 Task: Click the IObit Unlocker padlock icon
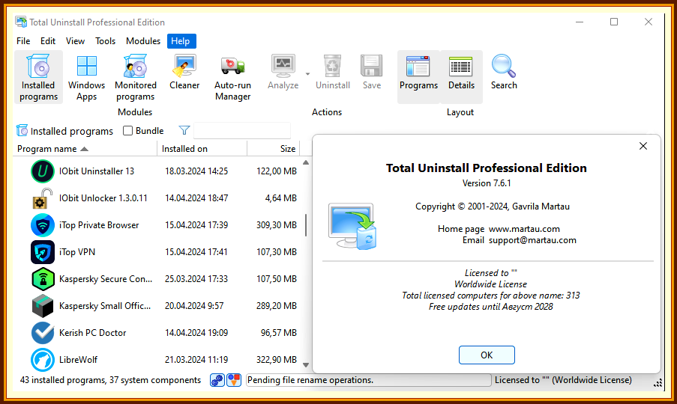42,198
